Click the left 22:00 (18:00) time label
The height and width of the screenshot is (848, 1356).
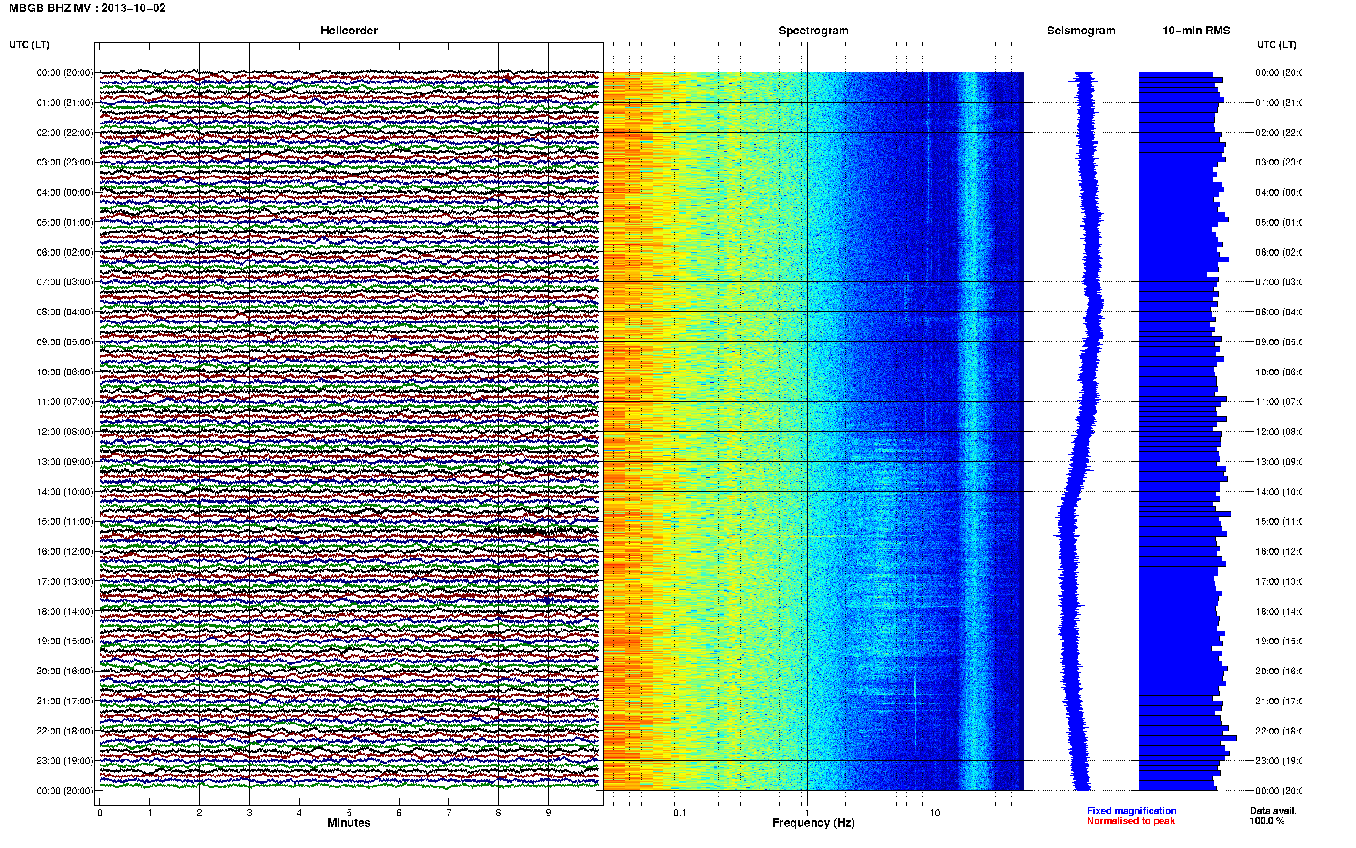(x=65, y=731)
